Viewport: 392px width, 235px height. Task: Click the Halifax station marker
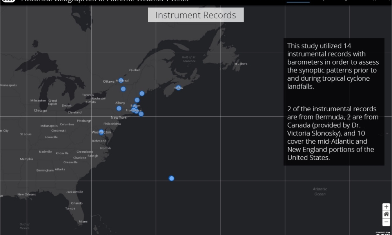[x=178, y=88]
